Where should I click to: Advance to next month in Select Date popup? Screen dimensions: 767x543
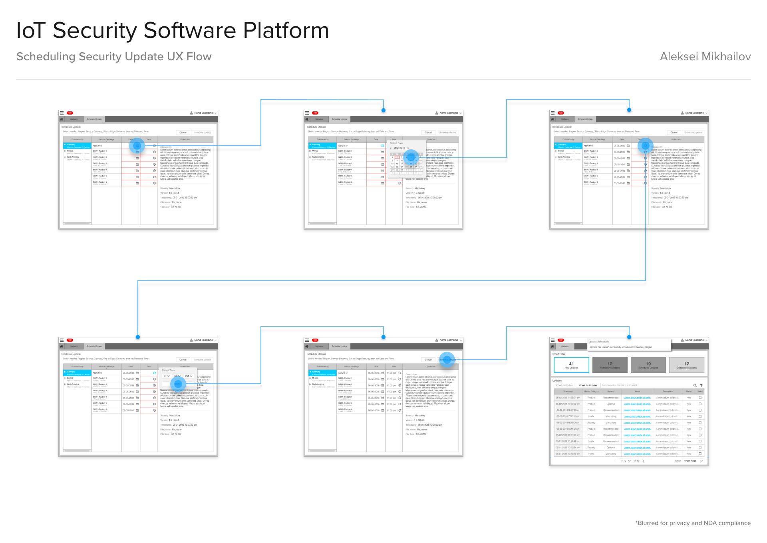(408, 148)
